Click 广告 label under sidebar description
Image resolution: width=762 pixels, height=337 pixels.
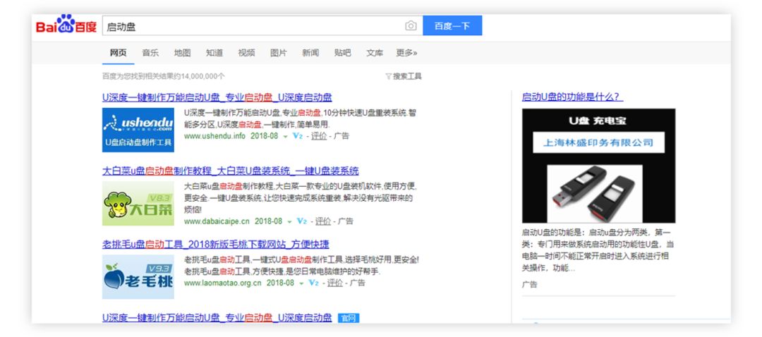530,285
